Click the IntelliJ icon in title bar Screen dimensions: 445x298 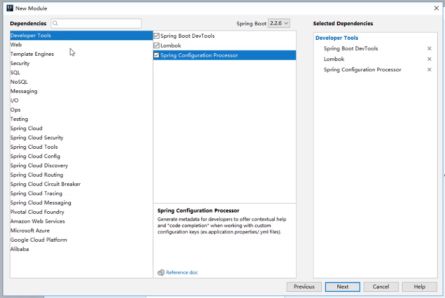pyautogui.click(x=9, y=8)
